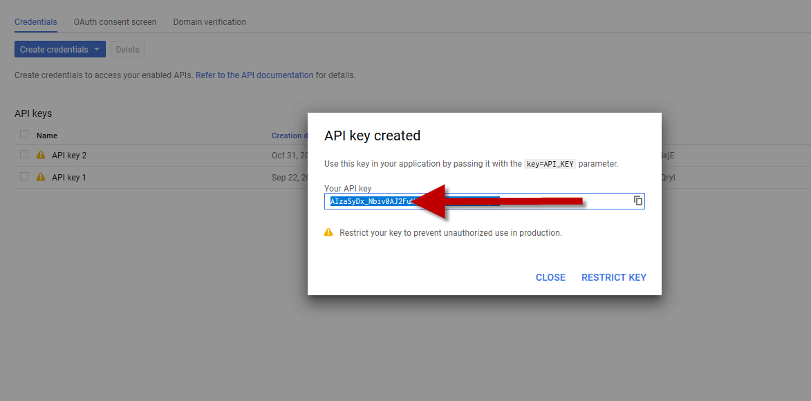
Task: Select the Credentials tab
Action: point(35,22)
